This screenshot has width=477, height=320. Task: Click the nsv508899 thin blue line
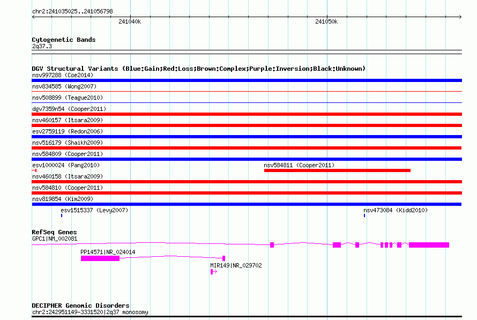click(247, 102)
